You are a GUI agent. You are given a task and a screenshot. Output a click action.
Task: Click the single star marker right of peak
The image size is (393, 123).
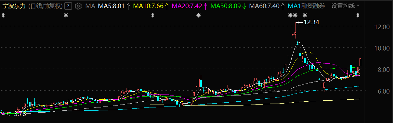click(x=305, y=15)
